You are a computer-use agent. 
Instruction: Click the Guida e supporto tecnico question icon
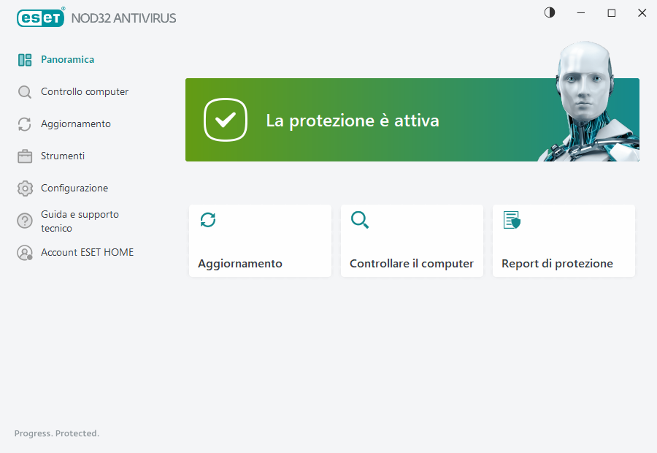(25, 220)
